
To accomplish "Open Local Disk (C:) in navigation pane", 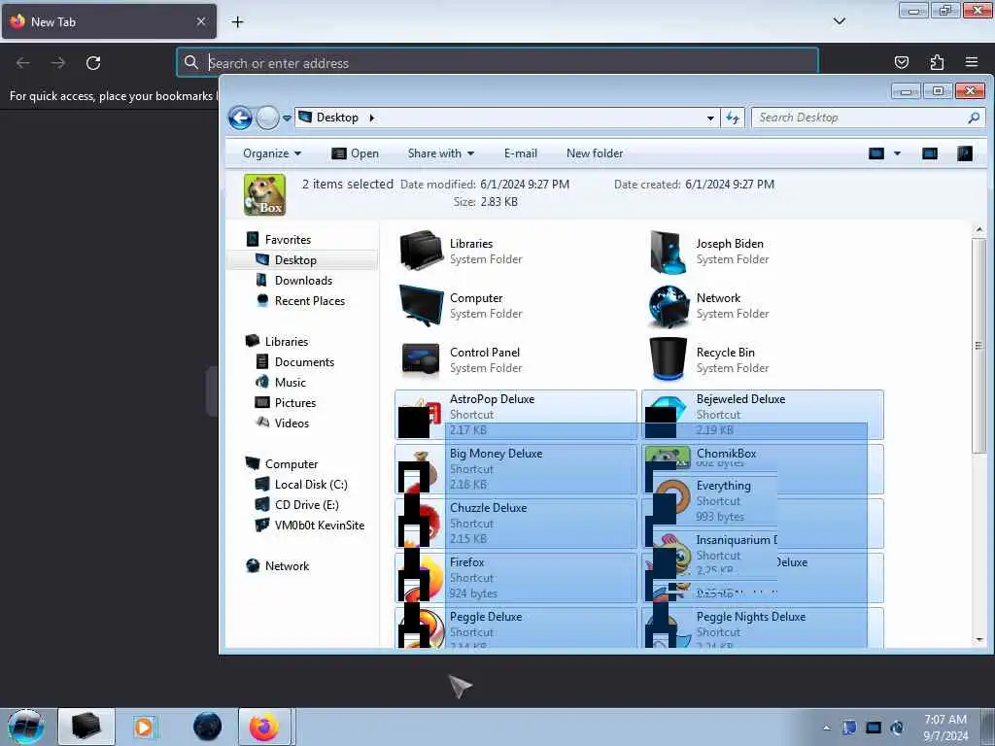I will pyautogui.click(x=311, y=484).
